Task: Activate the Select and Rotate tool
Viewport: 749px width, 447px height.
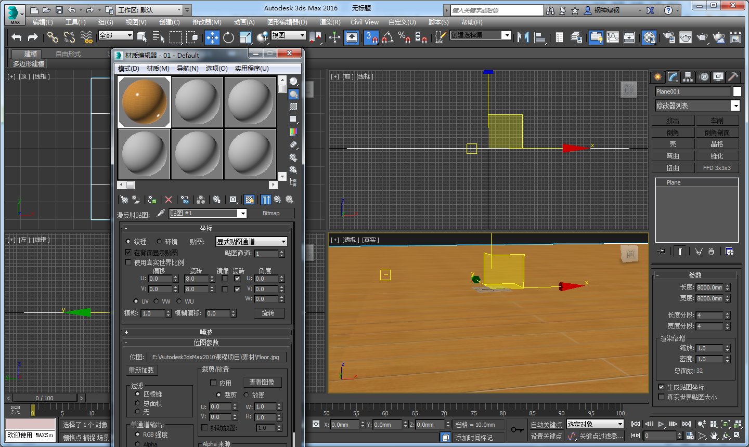Action: point(229,37)
